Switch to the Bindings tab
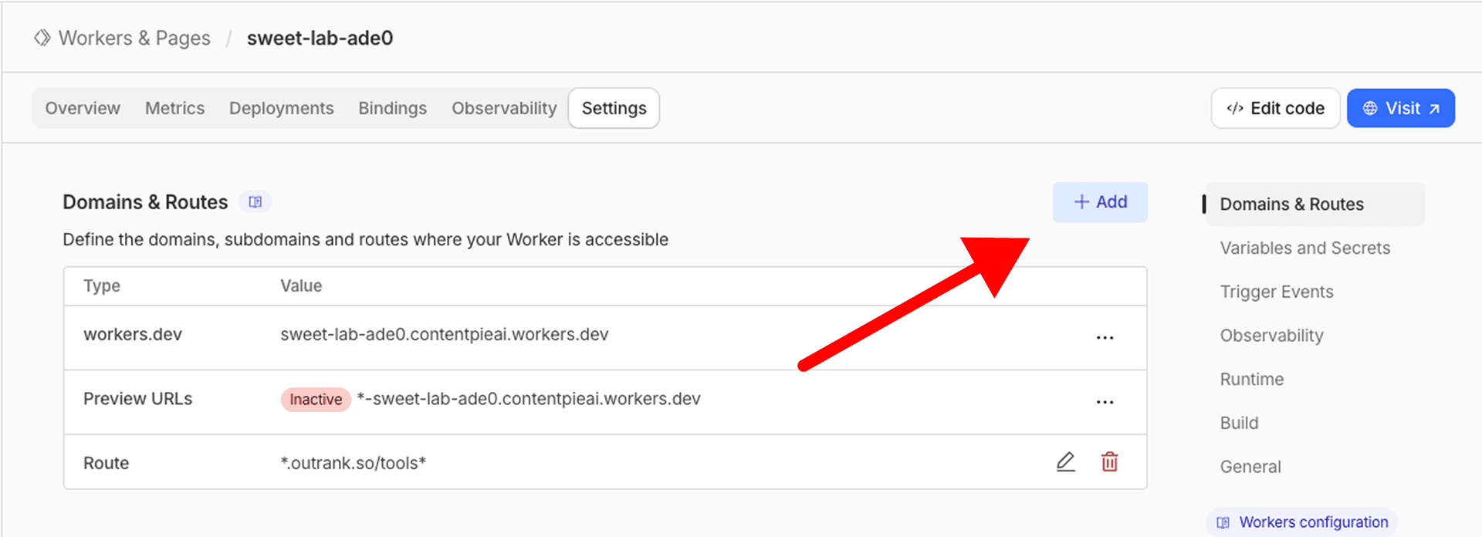This screenshot has width=1482, height=537. [x=392, y=108]
